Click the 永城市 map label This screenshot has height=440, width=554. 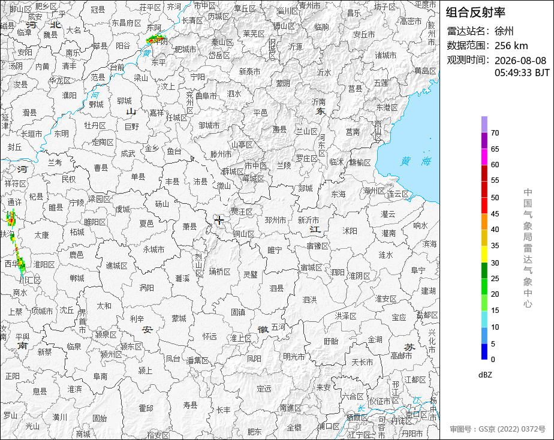click(153, 249)
